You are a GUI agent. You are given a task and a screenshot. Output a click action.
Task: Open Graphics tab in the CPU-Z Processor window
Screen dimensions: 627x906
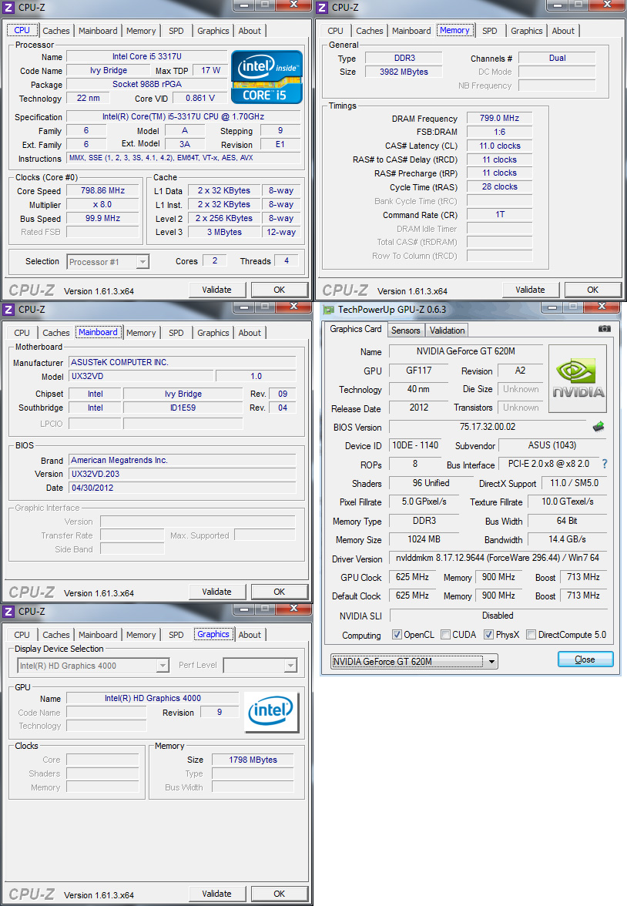click(x=213, y=31)
